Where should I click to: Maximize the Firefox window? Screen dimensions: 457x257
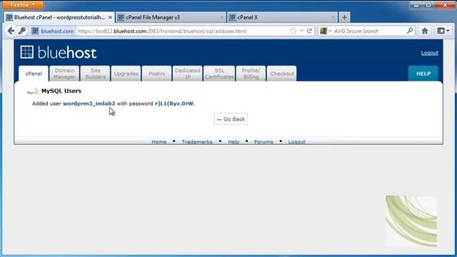click(x=428, y=5)
